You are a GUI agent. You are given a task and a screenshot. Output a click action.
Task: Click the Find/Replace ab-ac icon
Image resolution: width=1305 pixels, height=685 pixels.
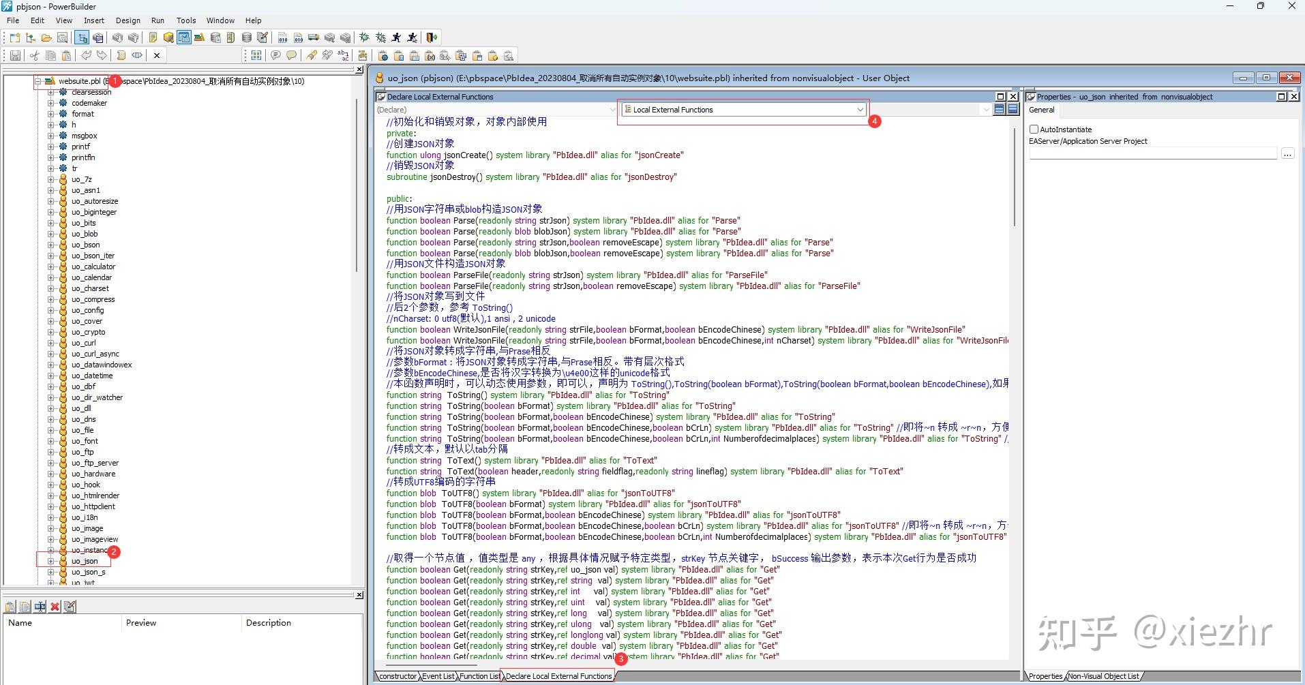tap(343, 55)
